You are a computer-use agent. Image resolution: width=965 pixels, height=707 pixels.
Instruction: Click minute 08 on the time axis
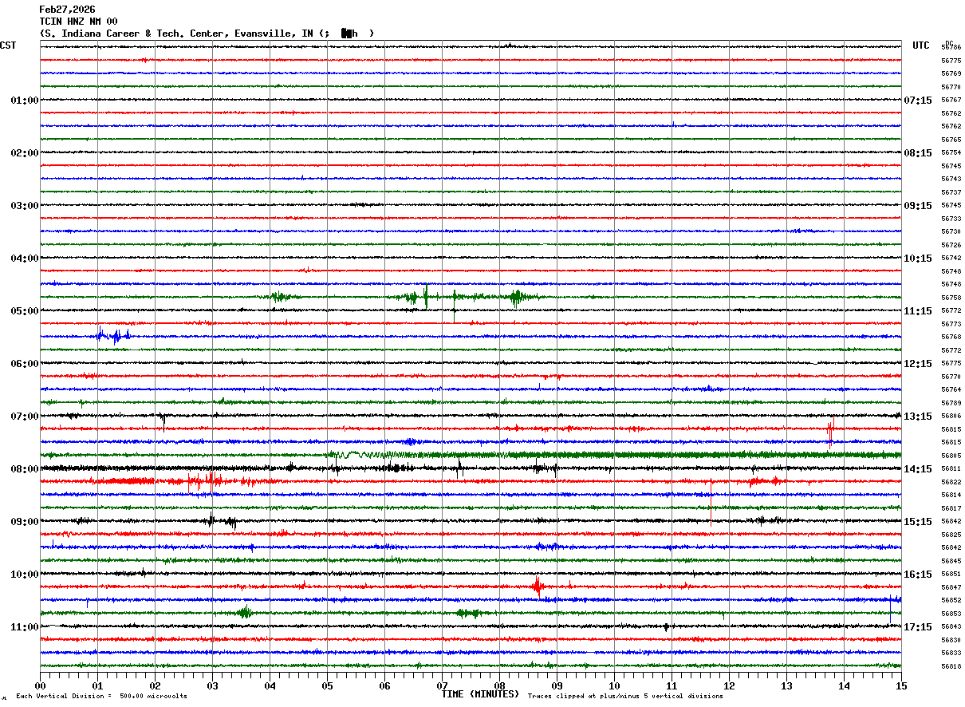499,685
